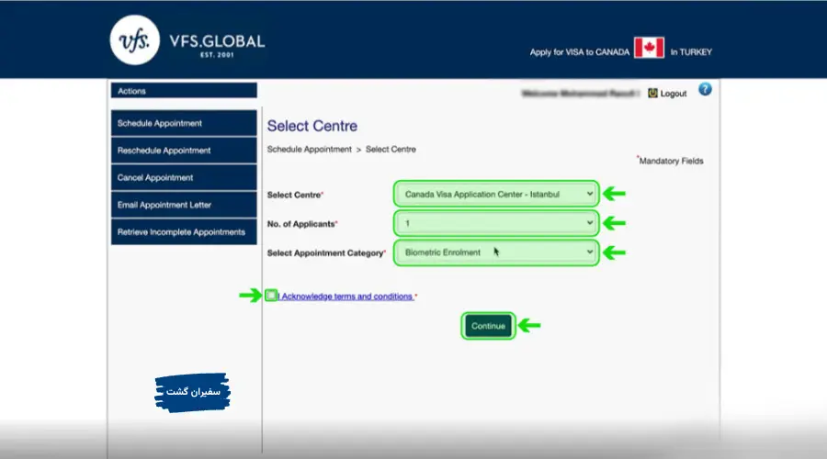827x459 pixels.
Task: Click the Actions sidebar header
Action: pos(184,91)
